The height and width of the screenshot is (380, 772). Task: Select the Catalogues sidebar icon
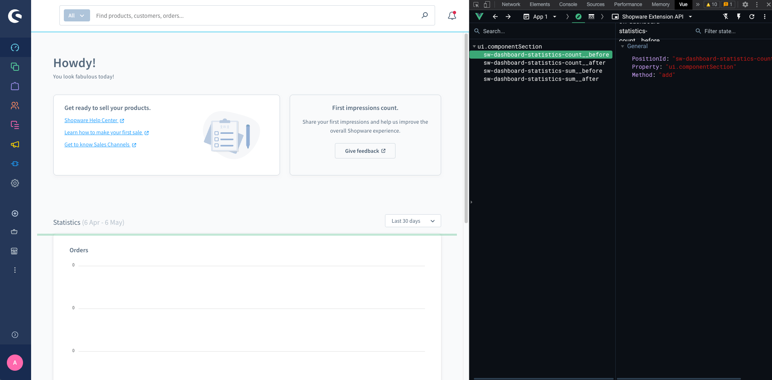[15, 67]
